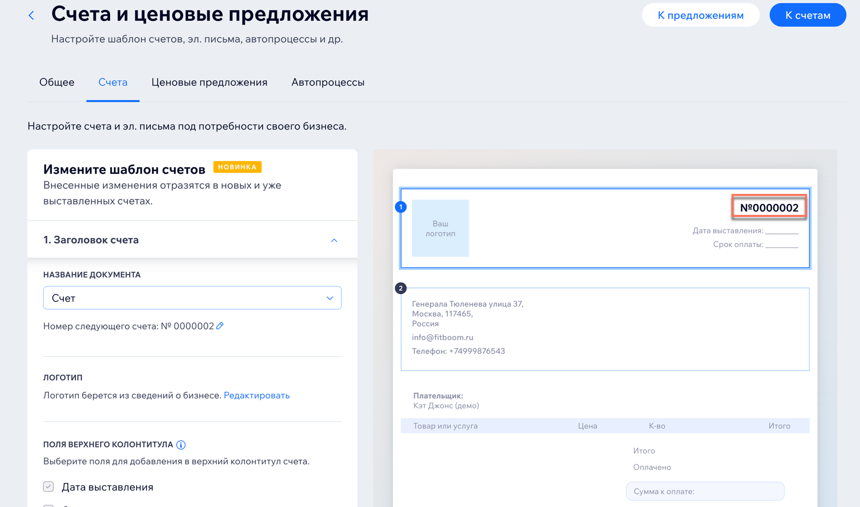
Task: Click the Генерала Тюленева улица 37 address line
Action: [x=468, y=304]
